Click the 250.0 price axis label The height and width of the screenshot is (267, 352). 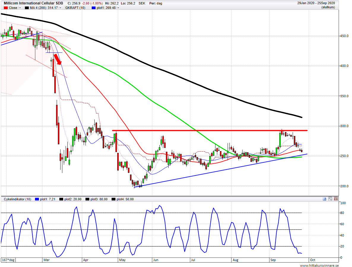(x=344, y=156)
